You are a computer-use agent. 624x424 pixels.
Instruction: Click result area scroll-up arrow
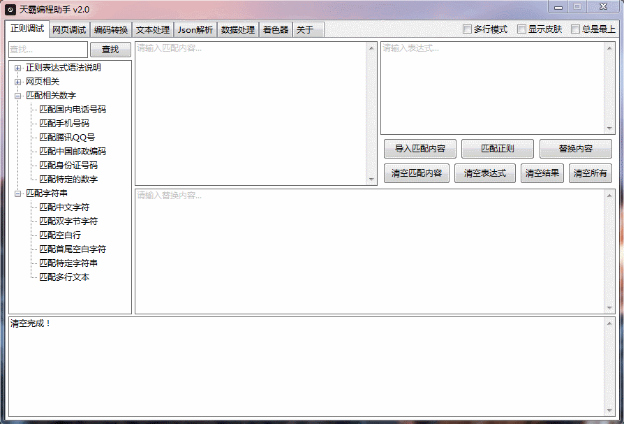coord(609,323)
